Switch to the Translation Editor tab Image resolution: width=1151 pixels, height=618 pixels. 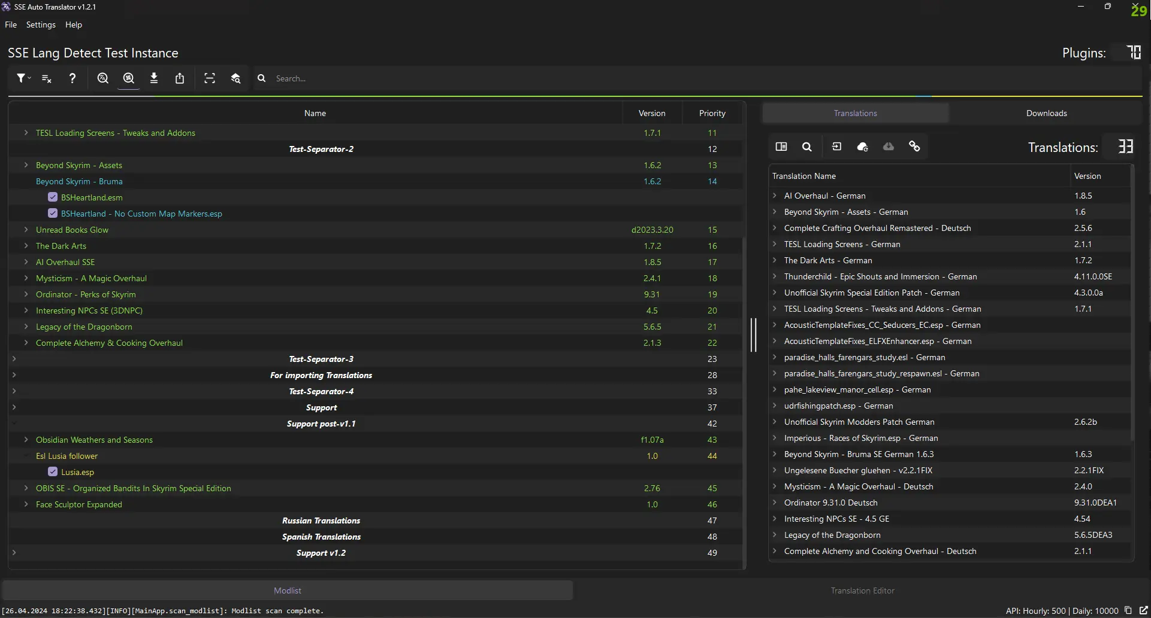862,590
